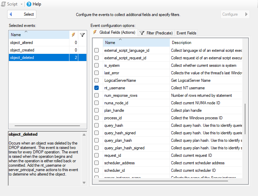Uncheck the nt_username checkbox
The height and width of the screenshot is (196, 258).
pos(97,88)
